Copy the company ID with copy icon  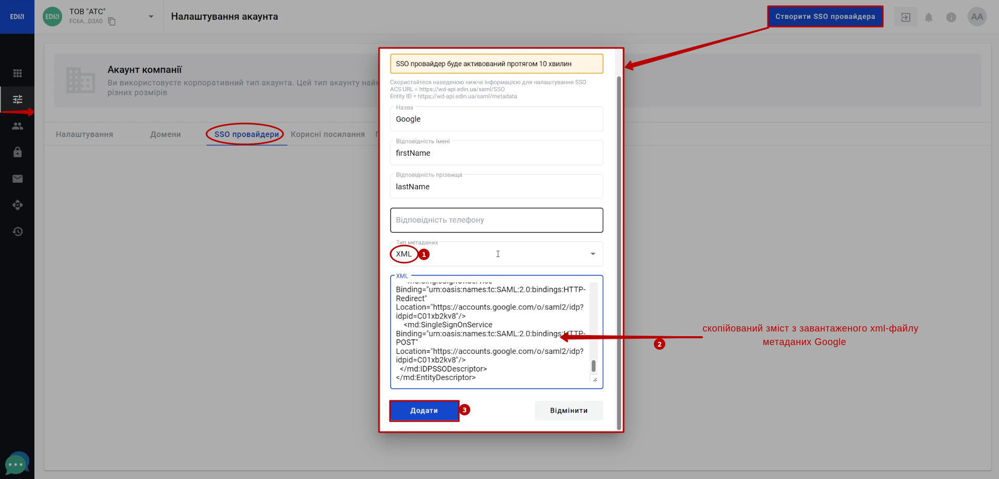[x=112, y=21]
